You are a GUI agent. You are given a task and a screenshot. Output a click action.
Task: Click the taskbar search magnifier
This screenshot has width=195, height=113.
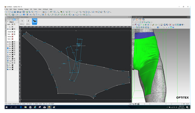(11, 107)
